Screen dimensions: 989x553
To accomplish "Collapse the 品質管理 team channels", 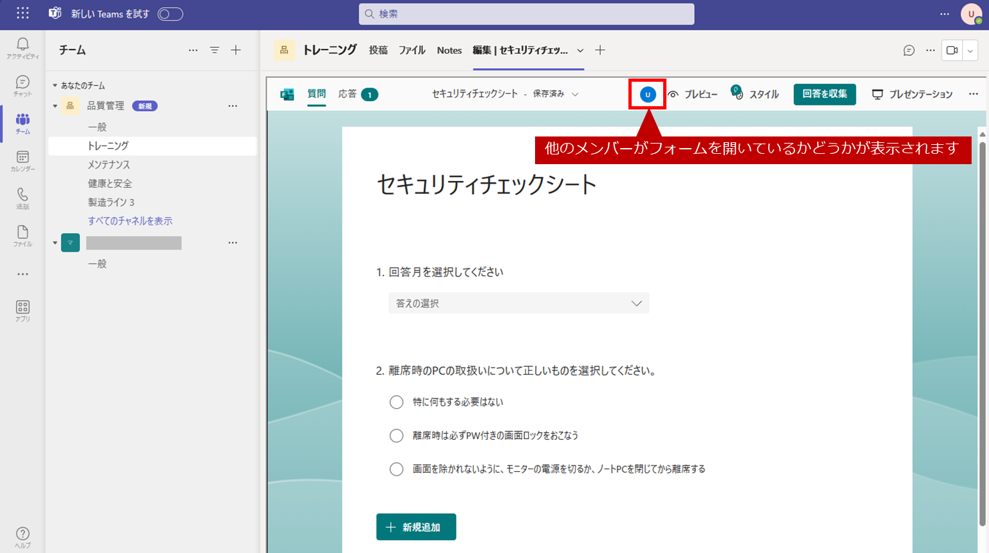I will tap(55, 106).
